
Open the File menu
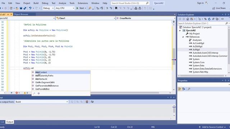tap(3, 3)
